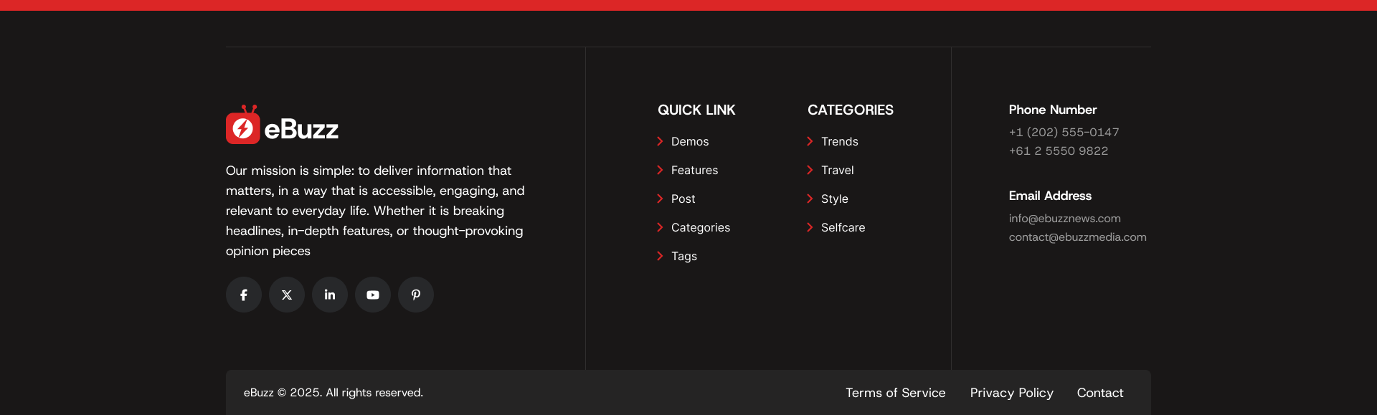This screenshot has height=415, width=1377.
Task: Select the Style category link
Action: click(x=834, y=199)
